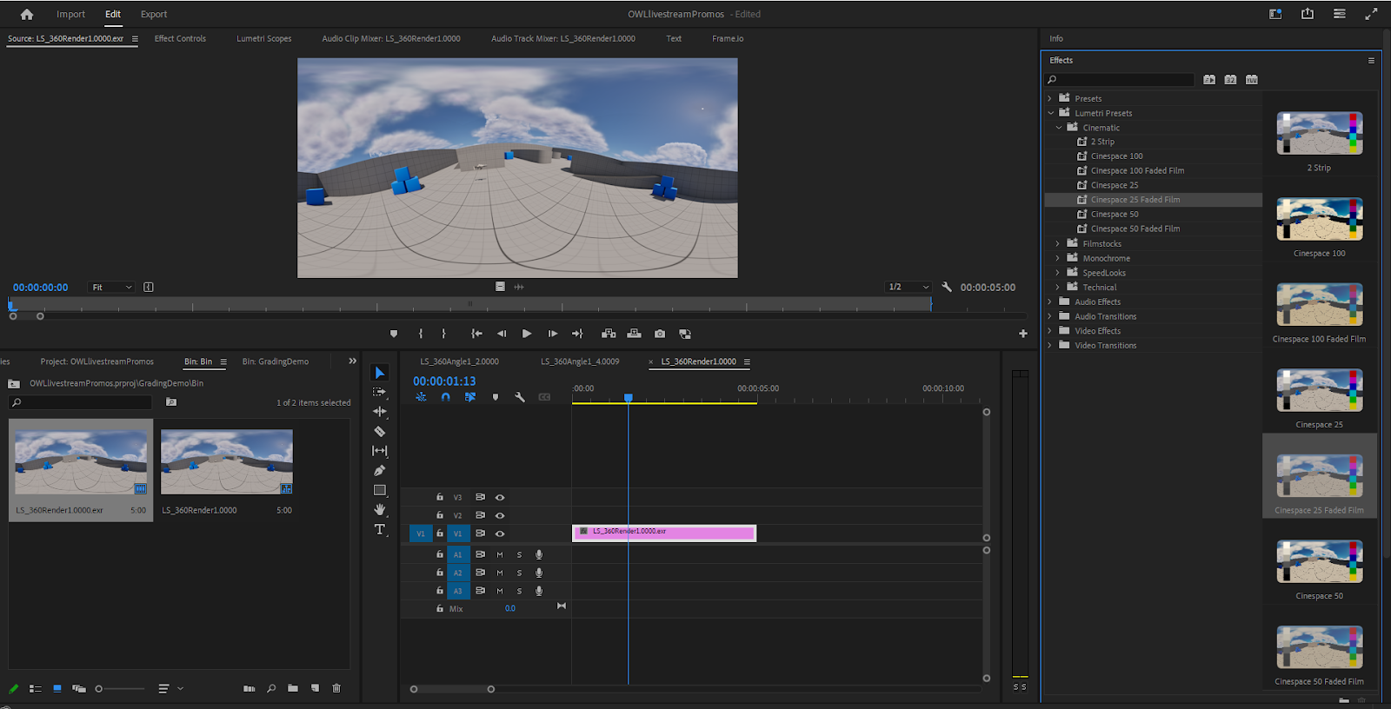Click Automate to Sequence icon
The image size is (1391, 709).
pyautogui.click(x=250, y=689)
